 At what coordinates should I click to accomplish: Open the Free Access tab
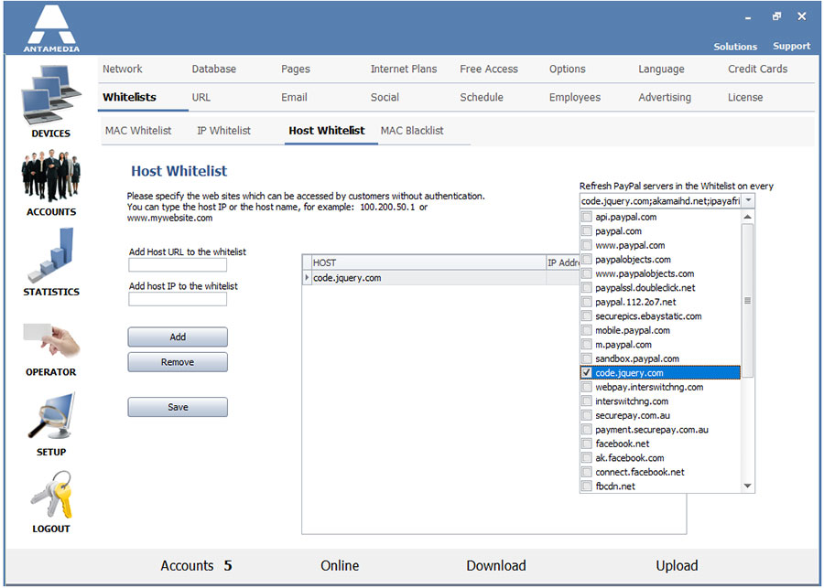(489, 69)
